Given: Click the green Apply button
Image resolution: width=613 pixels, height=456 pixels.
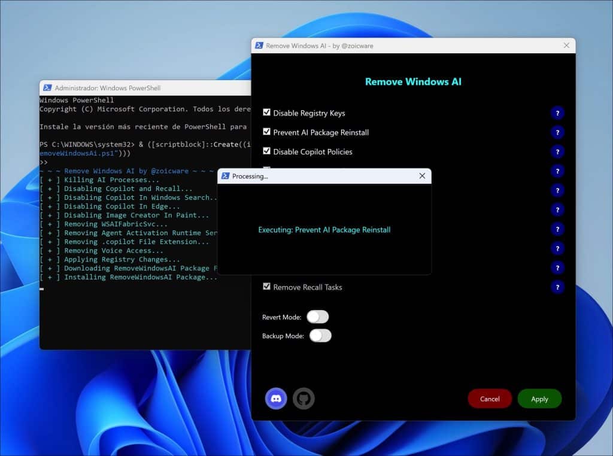Looking at the screenshot, I should pyautogui.click(x=539, y=399).
